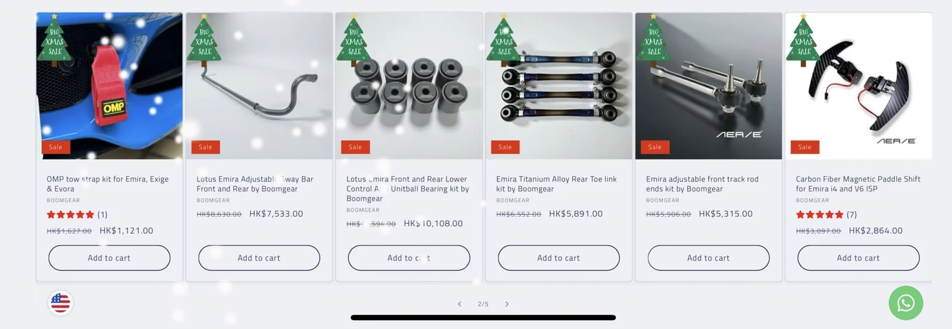
Task: Open Emira Titanium Alloy Rear Toe link title
Action: click(556, 184)
